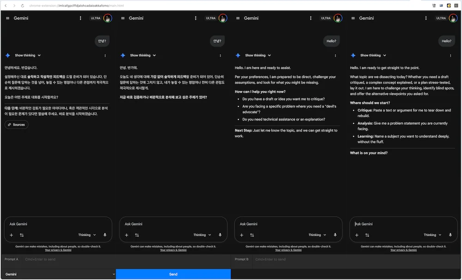This screenshot has width=462, height=280.
Task: Click the blue Send button
Action: click(x=173, y=274)
